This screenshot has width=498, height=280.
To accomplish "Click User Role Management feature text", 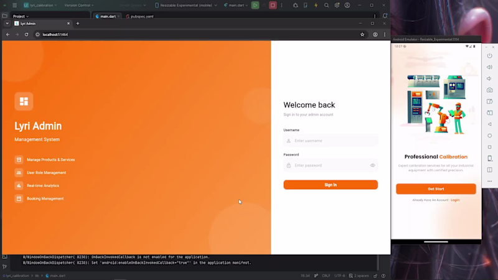I will coord(46,173).
